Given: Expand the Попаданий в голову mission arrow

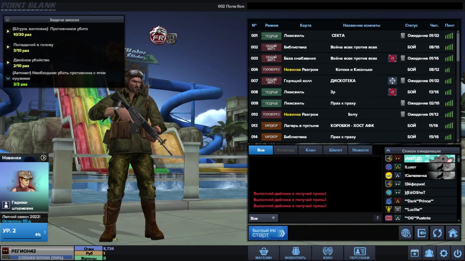Looking at the screenshot, I should 8,47.
